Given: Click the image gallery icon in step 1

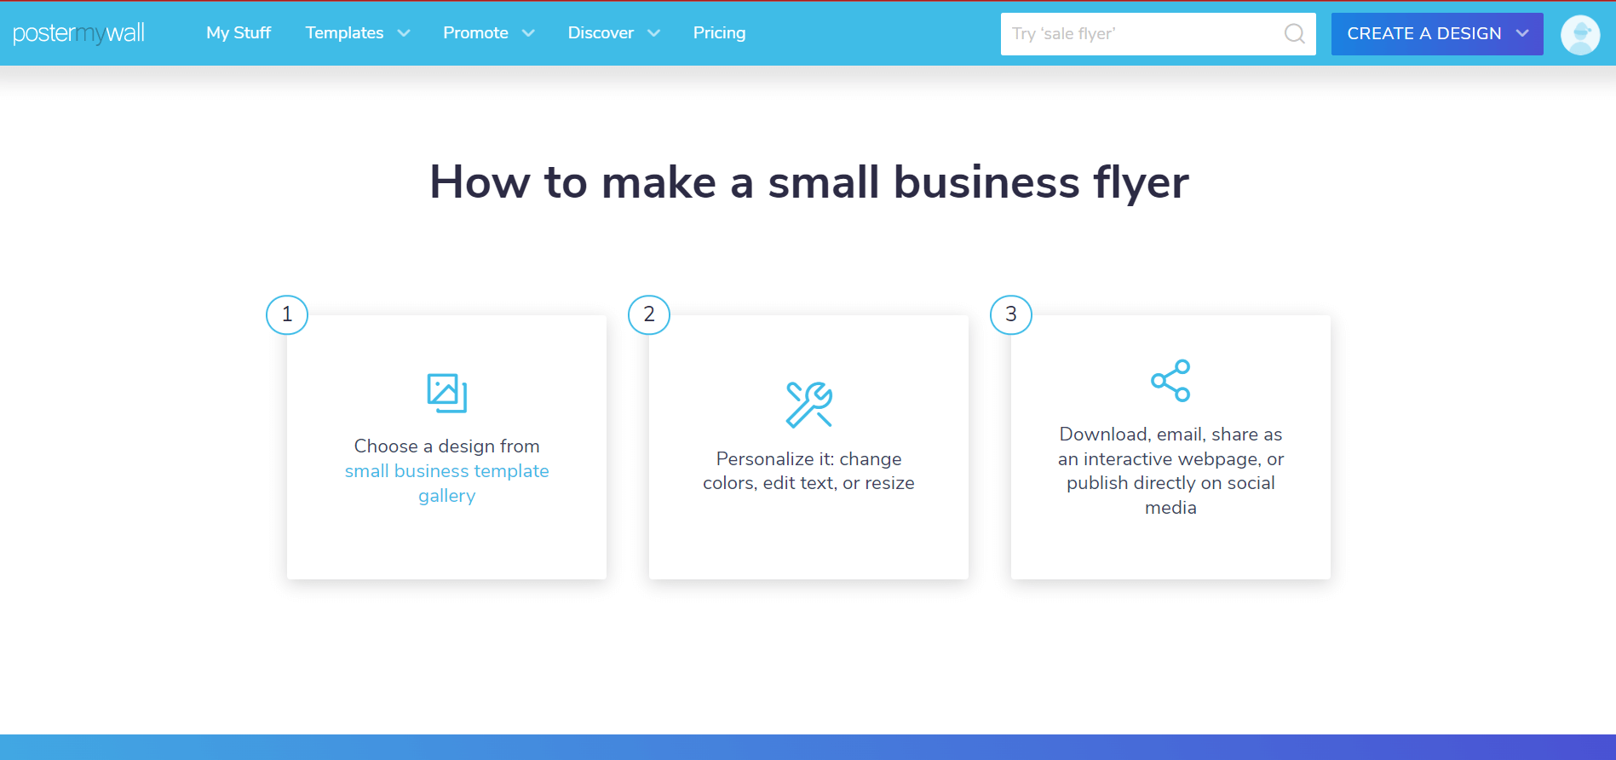Looking at the screenshot, I should coord(447,393).
